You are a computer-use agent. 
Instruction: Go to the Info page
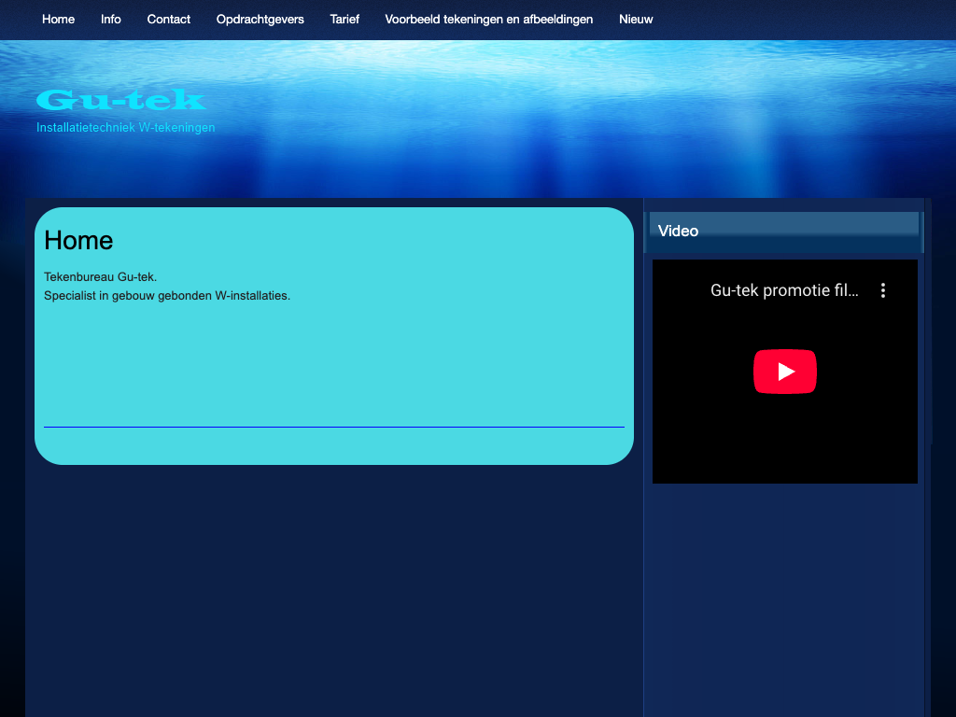click(111, 20)
